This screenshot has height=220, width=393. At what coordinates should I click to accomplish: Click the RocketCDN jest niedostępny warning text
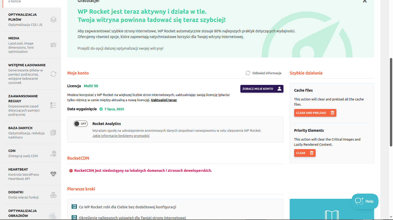click(x=143, y=171)
